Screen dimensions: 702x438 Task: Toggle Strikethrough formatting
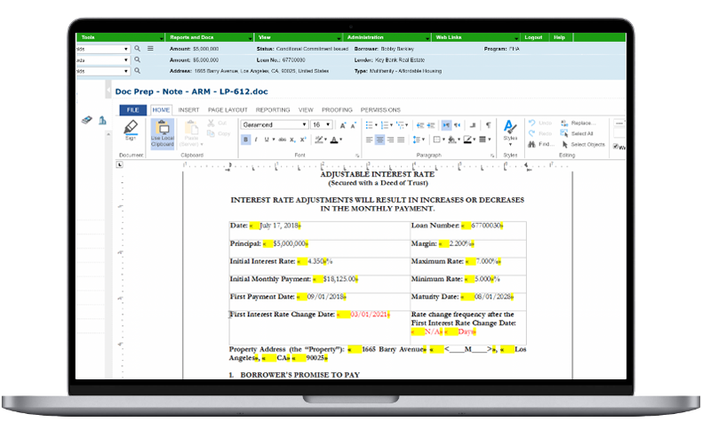point(282,139)
